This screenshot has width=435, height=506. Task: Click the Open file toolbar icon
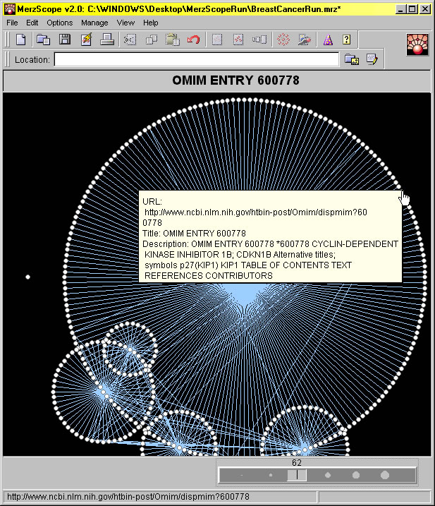[43, 40]
